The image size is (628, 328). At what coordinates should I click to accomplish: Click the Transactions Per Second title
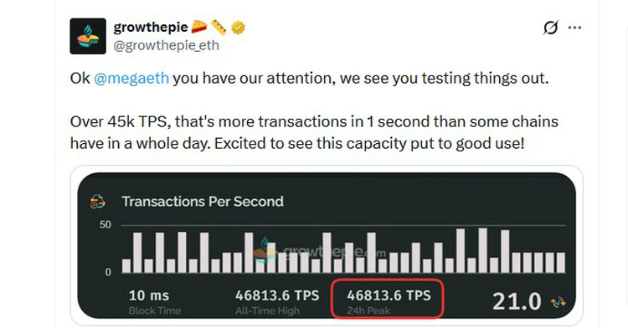[x=203, y=201]
